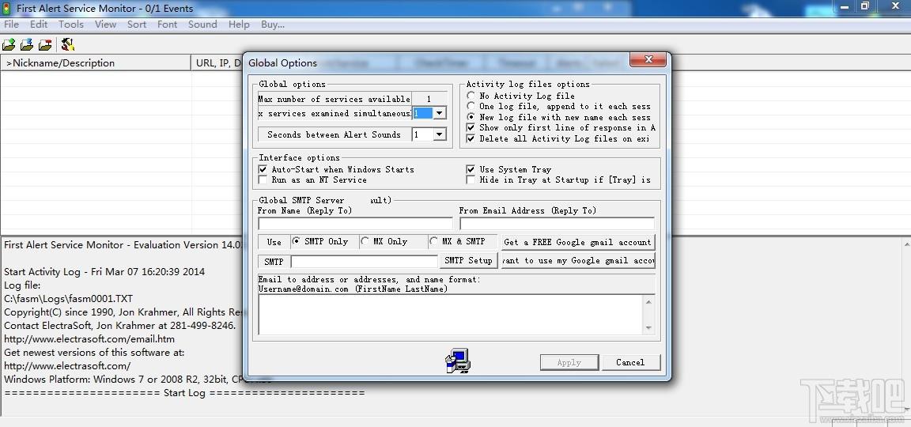
Task: Open the Sort menu
Action: tap(137, 25)
